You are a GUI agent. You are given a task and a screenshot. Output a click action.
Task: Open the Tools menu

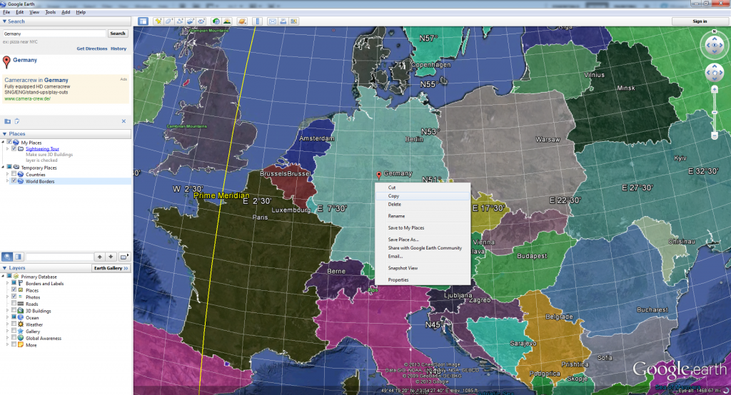pyautogui.click(x=51, y=12)
